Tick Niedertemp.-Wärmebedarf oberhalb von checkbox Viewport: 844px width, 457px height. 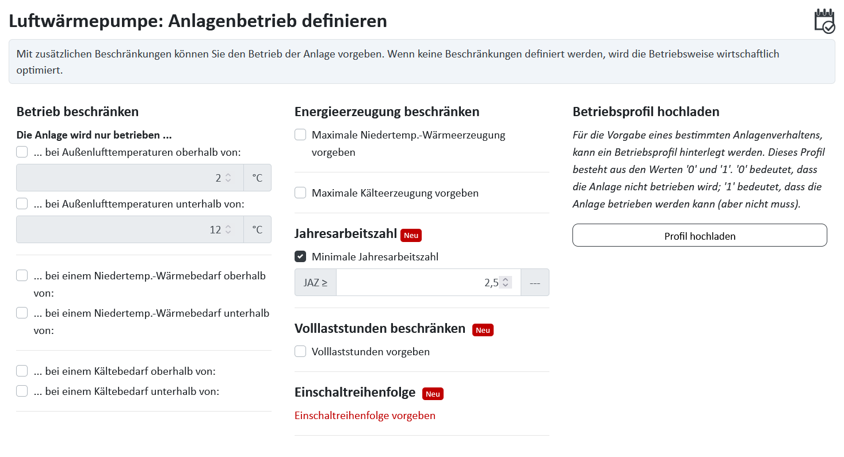[22, 275]
